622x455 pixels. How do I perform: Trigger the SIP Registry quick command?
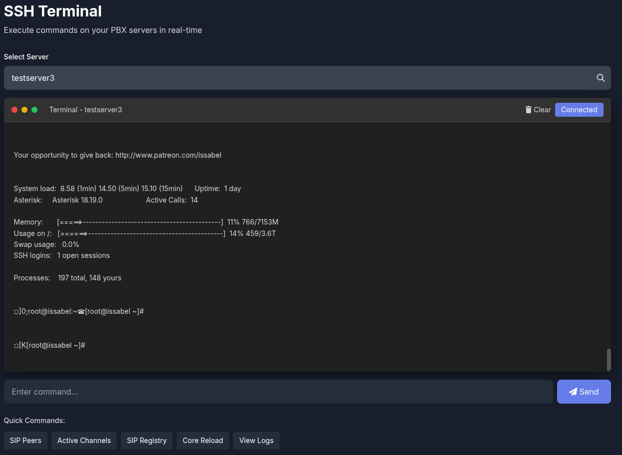click(146, 441)
